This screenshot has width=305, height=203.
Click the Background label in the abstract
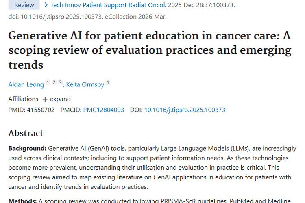coord(27,149)
